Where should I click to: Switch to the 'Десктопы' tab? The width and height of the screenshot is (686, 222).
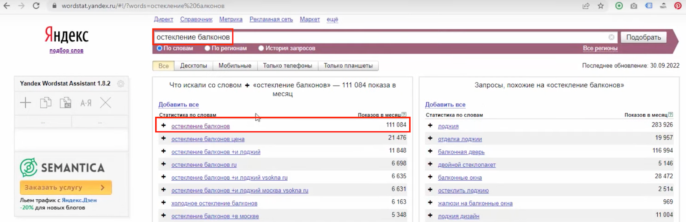click(x=193, y=66)
